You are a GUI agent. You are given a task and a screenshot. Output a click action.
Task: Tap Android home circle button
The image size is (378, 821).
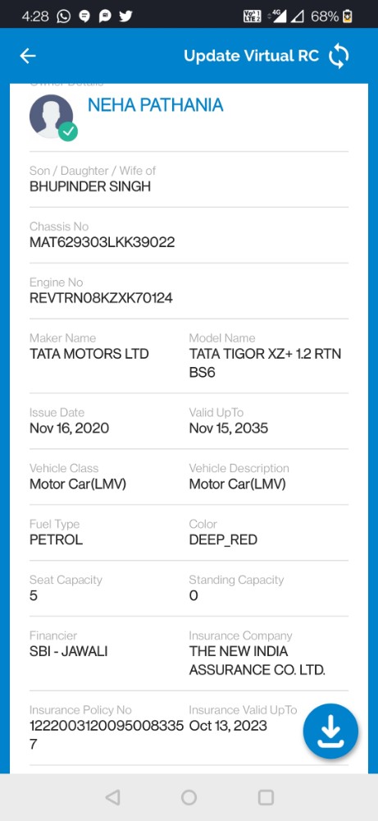189,797
